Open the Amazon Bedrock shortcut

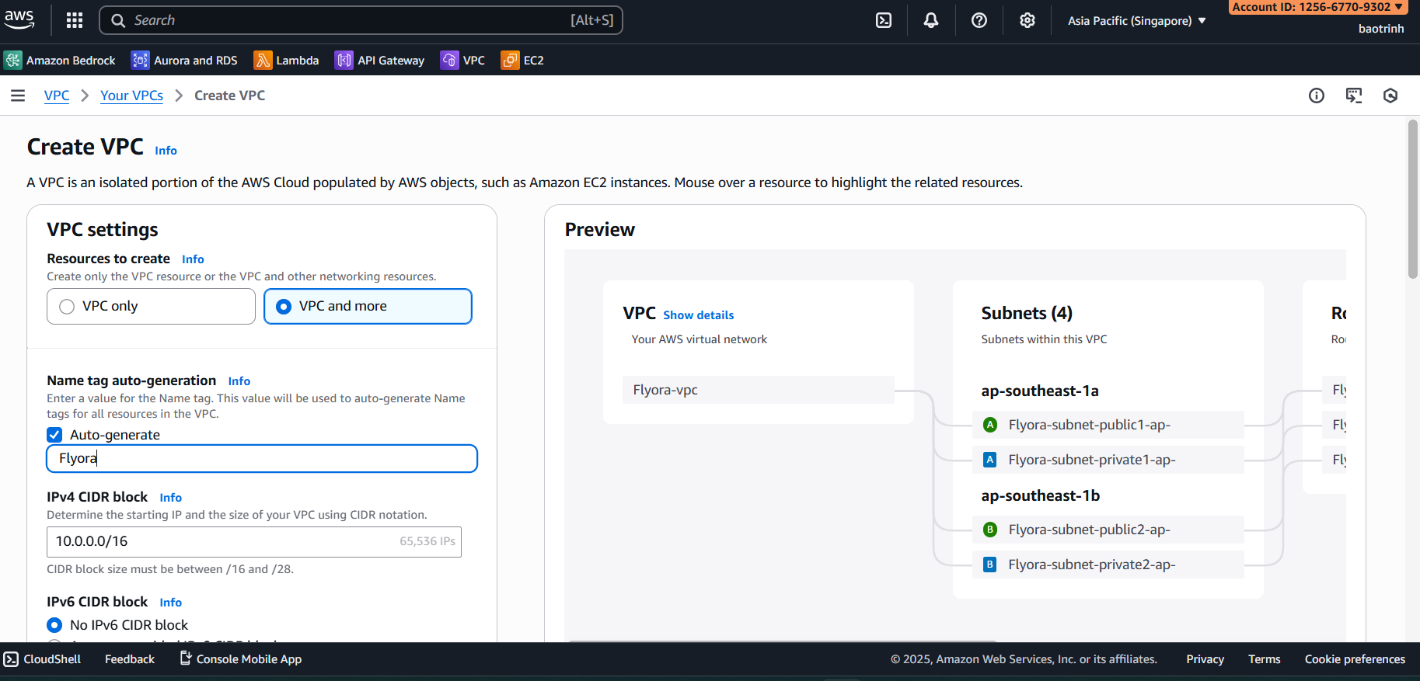pyautogui.click(x=60, y=60)
